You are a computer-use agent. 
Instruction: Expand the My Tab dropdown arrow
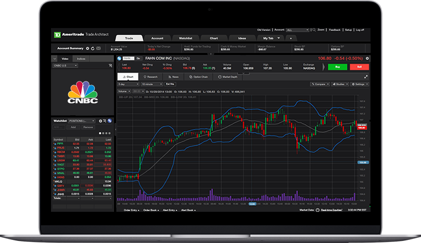279,38
